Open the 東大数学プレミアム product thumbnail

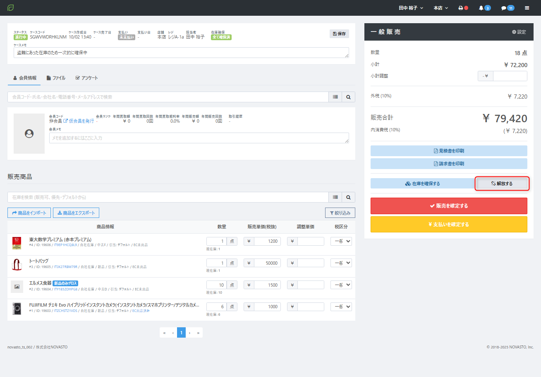pos(17,243)
